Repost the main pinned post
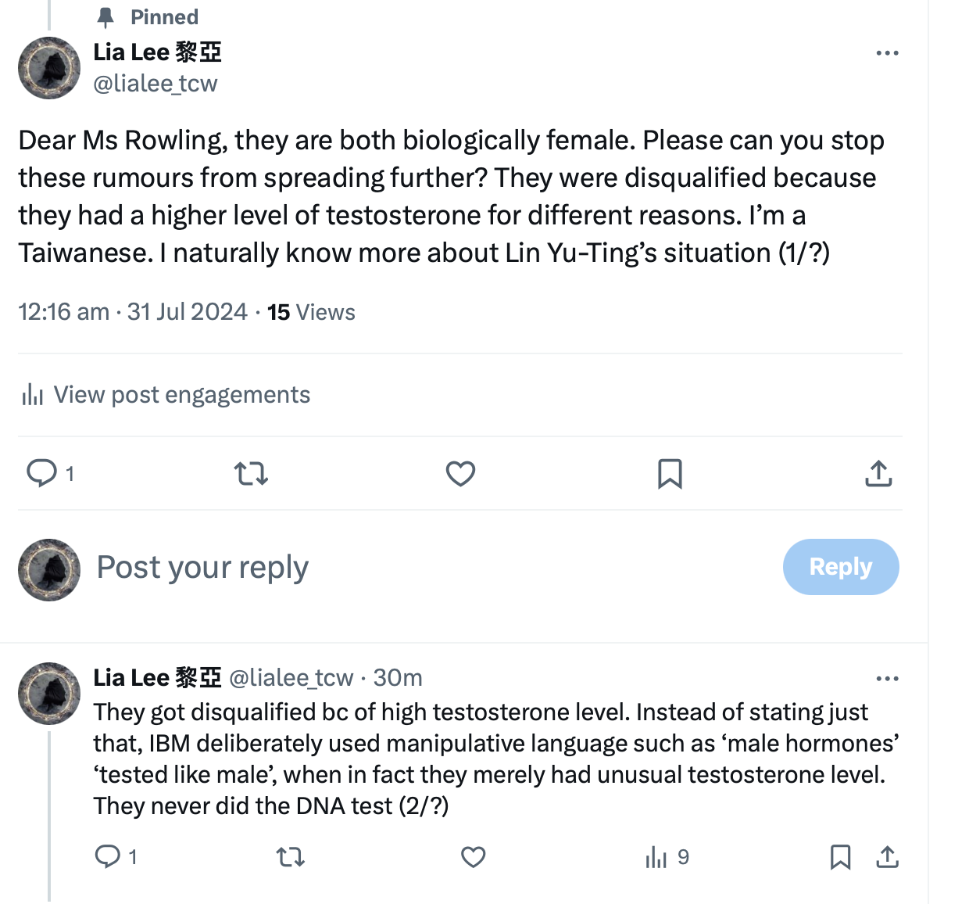This screenshot has width=969, height=904. (x=251, y=474)
